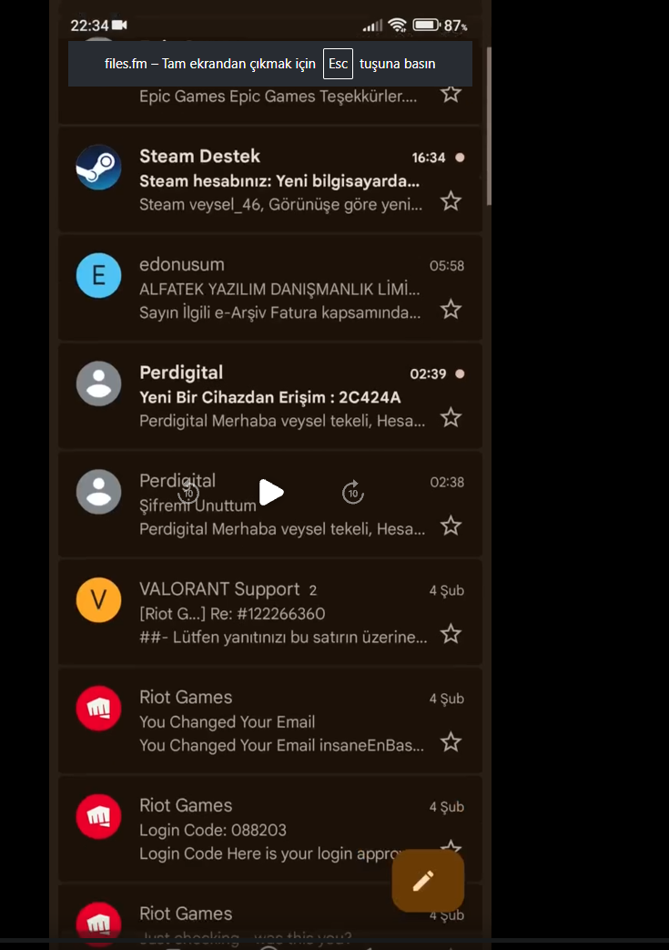Click the inbox scrollbar thumb
The height and width of the screenshot is (950, 669).
[x=489, y=126]
